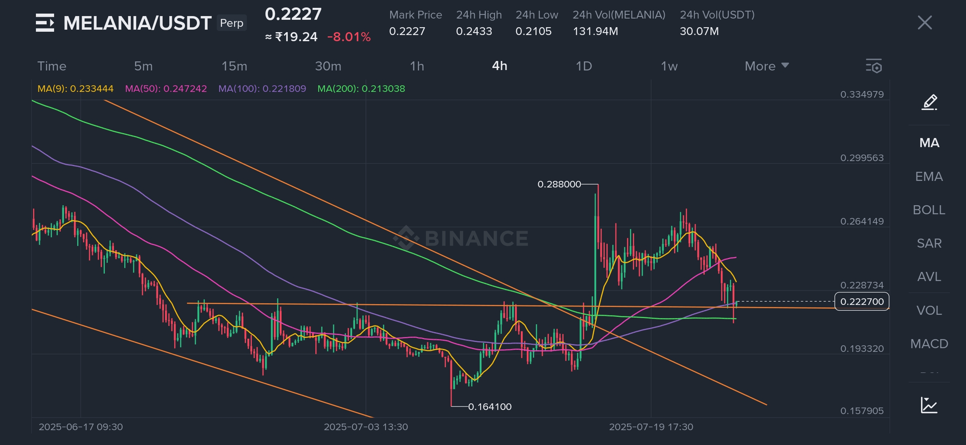The width and height of the screenshot is (966, 445).
Task: Switch chart to the 1h interval
Action: pos(417,66)
